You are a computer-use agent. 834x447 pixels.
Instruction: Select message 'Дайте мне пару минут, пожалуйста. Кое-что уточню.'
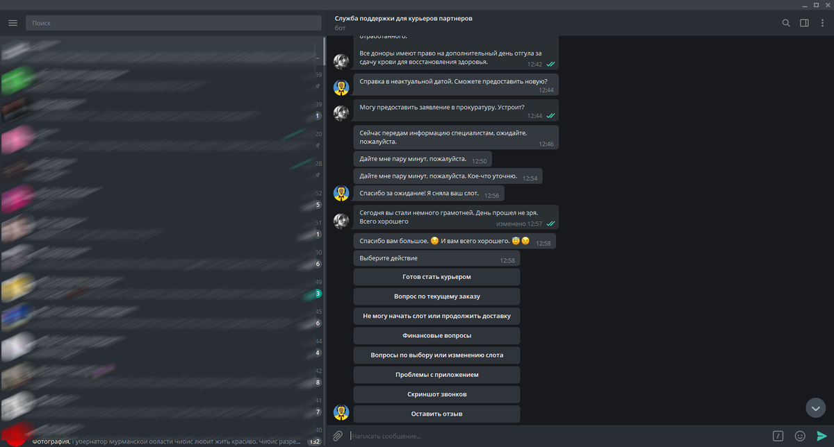coord(448,177)
